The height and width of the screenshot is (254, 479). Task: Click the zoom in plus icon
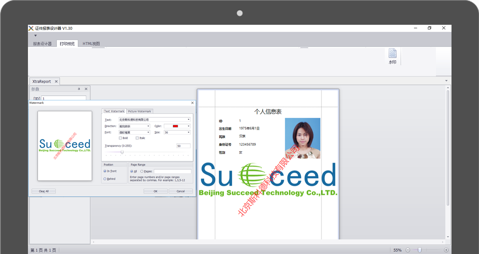click(446, 250)
